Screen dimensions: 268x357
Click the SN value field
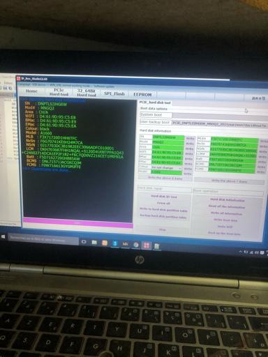click(x=168, y=137)
